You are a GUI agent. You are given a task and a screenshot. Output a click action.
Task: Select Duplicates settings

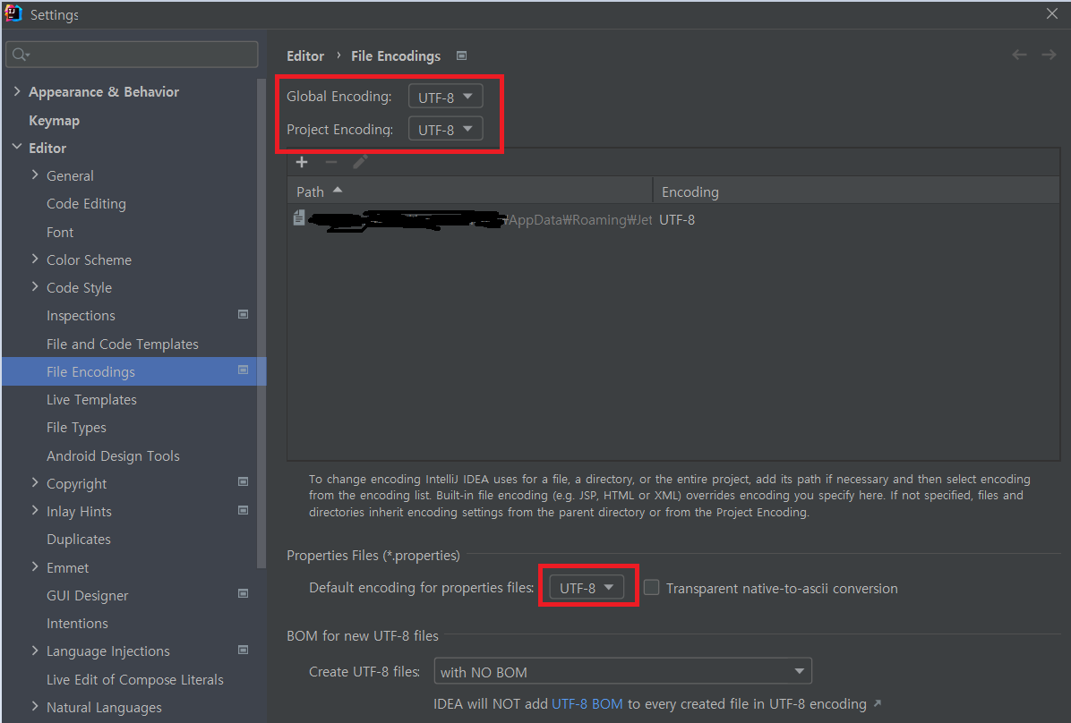coord(79,540)
